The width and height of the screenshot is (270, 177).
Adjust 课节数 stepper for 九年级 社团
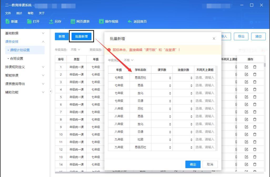point(170,140)
